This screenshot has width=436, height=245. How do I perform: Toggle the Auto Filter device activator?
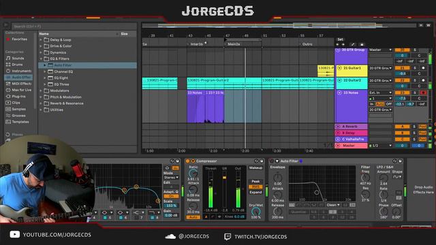(x=272, y=161)
